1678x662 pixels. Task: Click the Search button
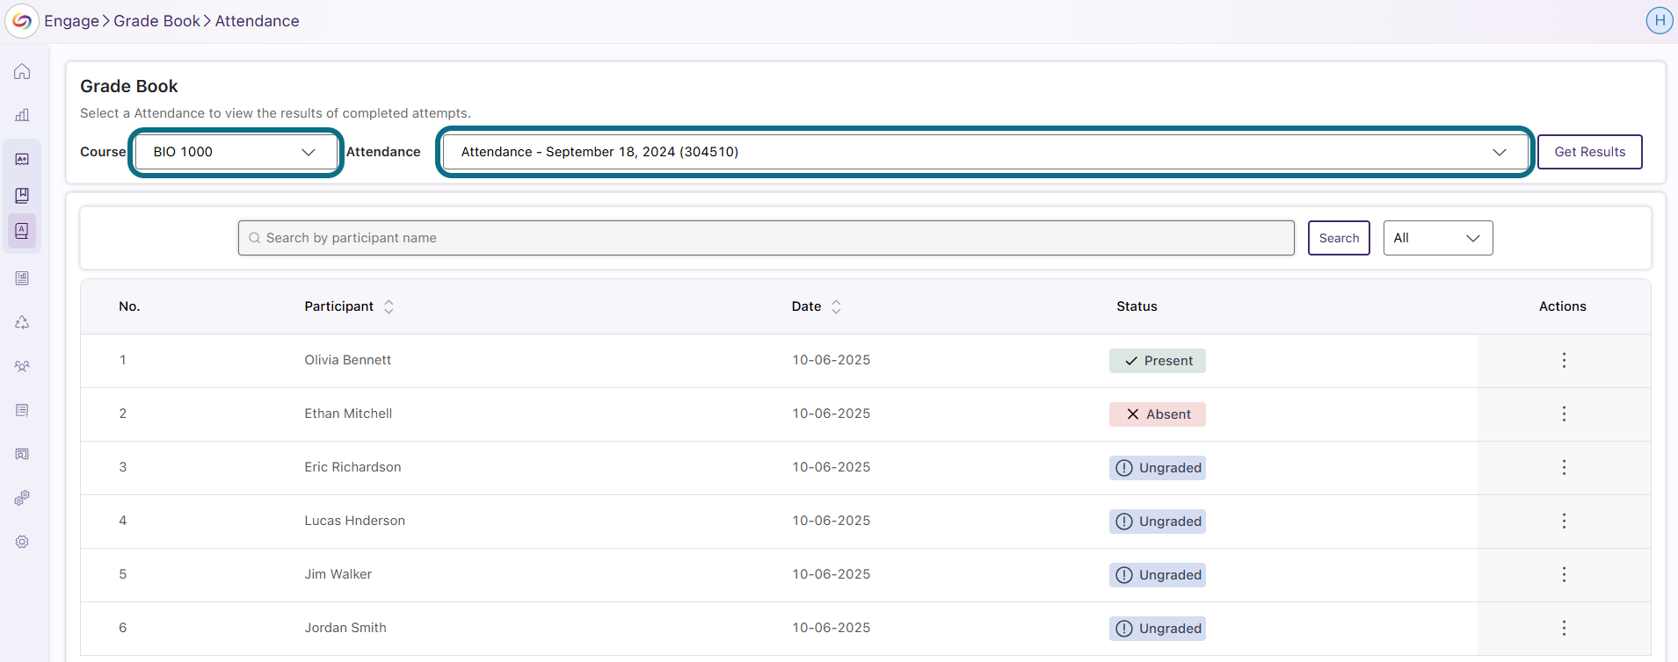pyautogui.click(x=1339, y=238)
